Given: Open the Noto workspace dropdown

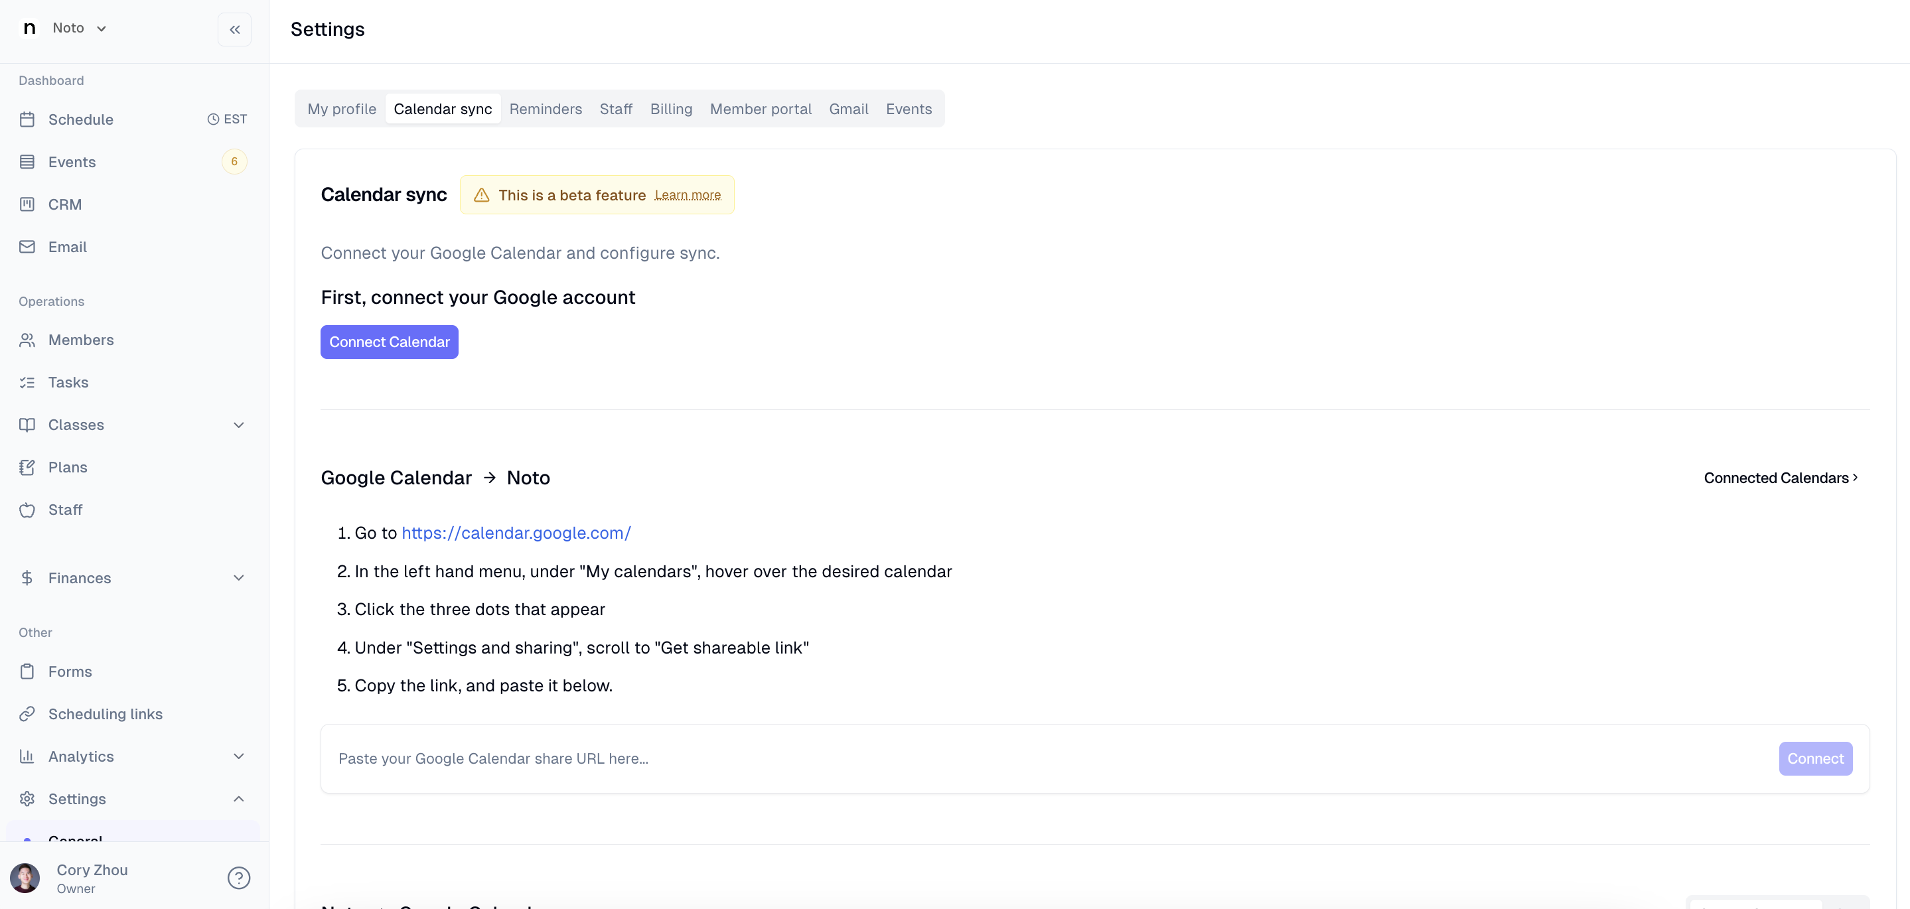Looking at the screenshot, I should point(80,28).
